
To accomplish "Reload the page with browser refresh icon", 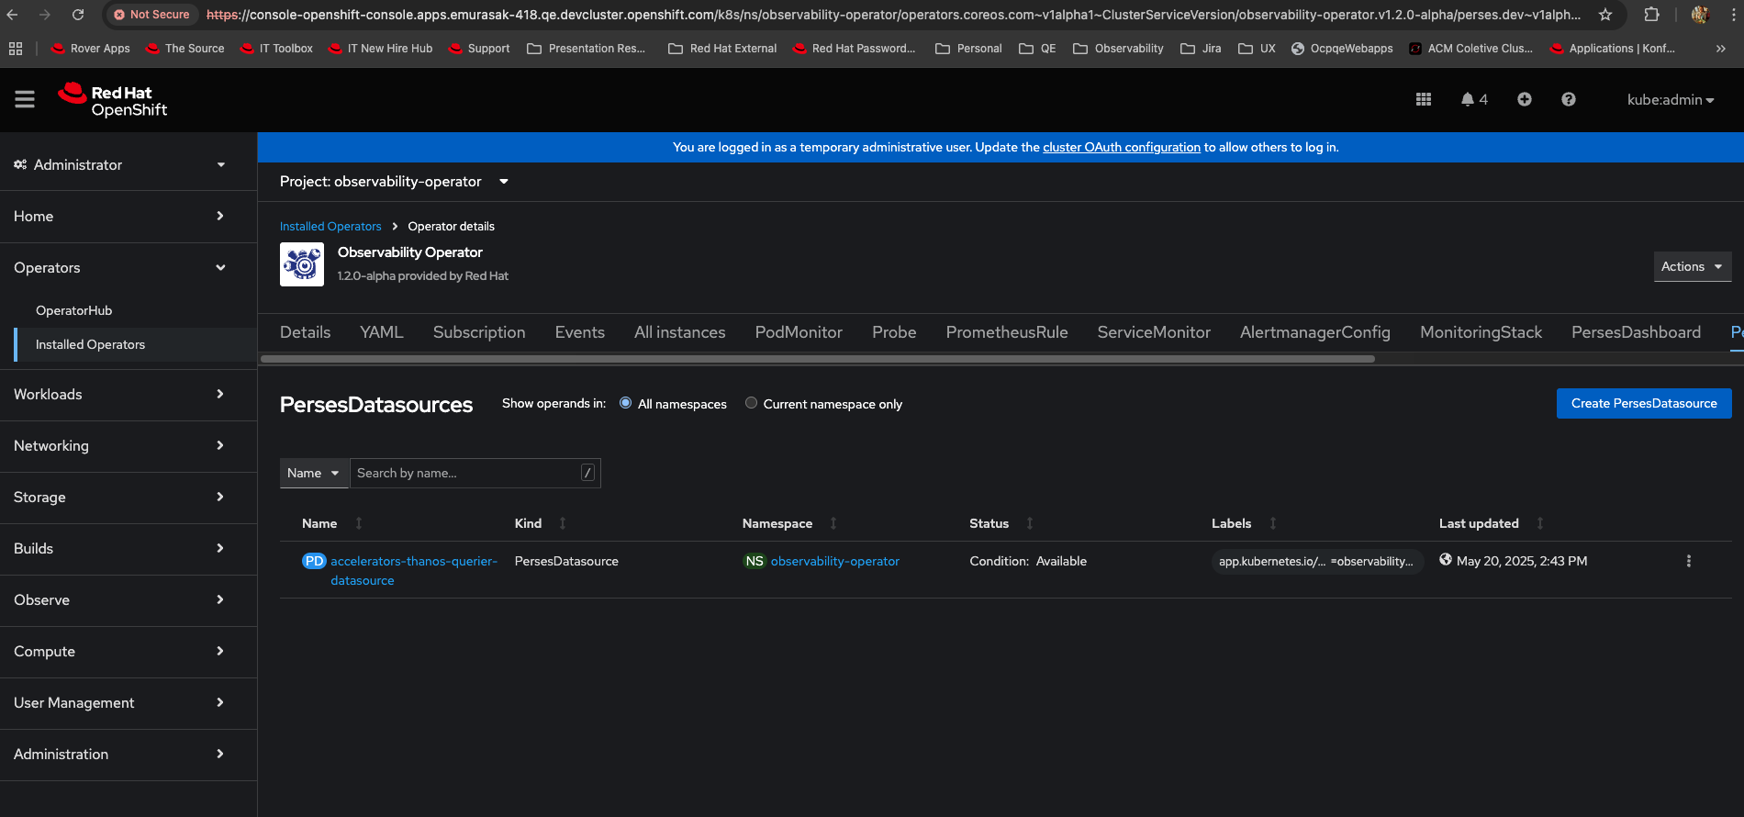I will click(78, 15).
